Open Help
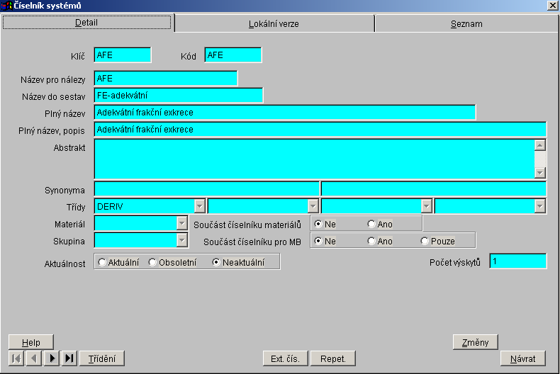This screenshot has height=374, width=560. [x=31, y=342]
